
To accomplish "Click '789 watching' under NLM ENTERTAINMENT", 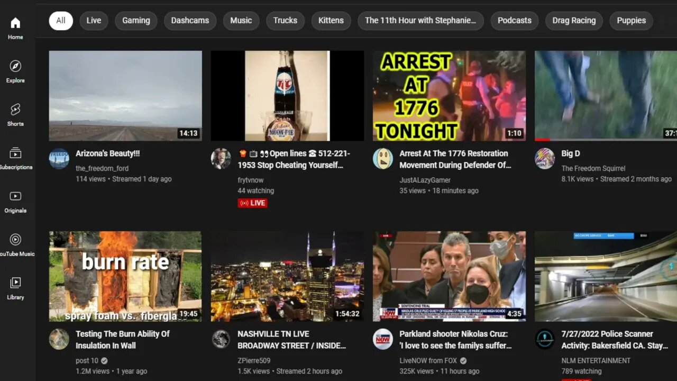I will [581, 371].
